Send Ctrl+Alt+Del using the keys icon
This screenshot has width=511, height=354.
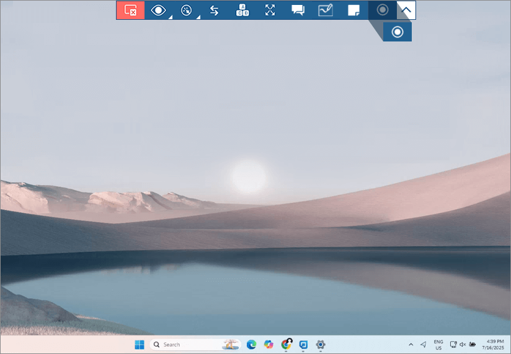(x=242, y=10)
